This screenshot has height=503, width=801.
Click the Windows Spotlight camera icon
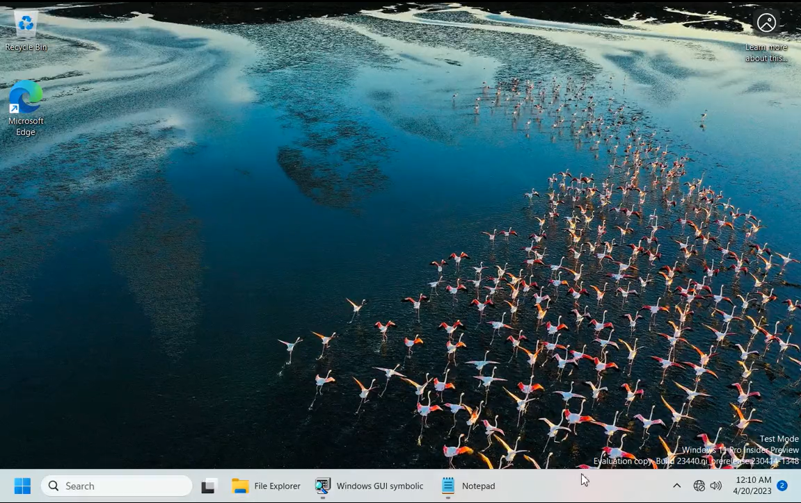(766, 23)
